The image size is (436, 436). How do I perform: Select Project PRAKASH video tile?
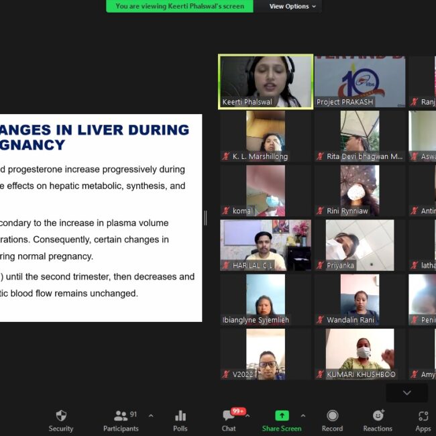tap(360, 81)
